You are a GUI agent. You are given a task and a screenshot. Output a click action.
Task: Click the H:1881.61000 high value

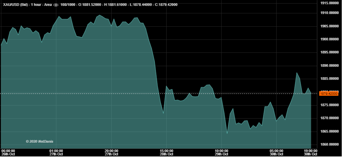115,5
